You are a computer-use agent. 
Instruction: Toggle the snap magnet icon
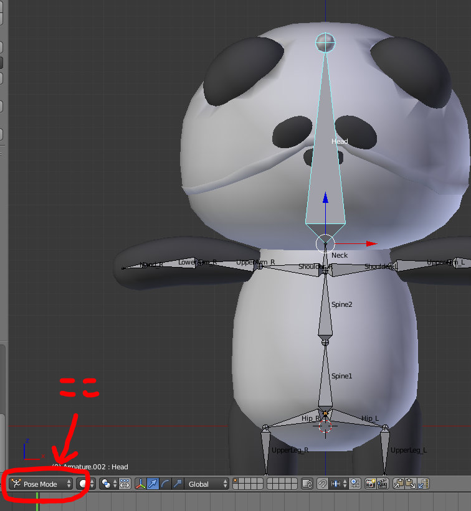point(323,484)
